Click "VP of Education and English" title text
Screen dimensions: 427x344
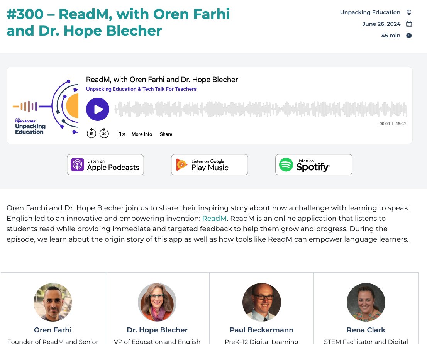[157, 341]
